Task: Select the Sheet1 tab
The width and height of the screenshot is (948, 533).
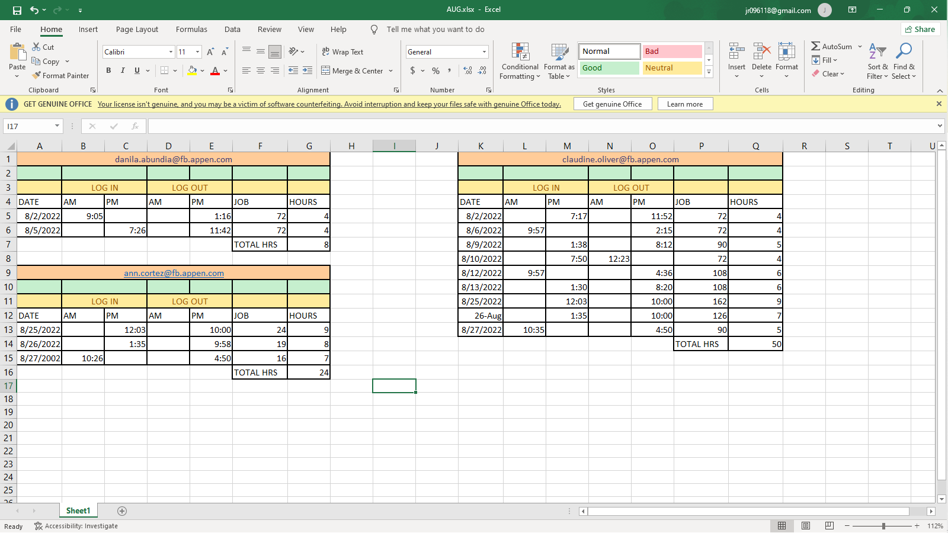Action: 78,511
